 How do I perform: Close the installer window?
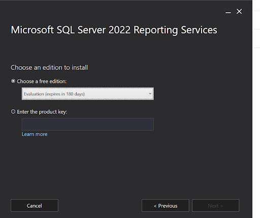239,12
